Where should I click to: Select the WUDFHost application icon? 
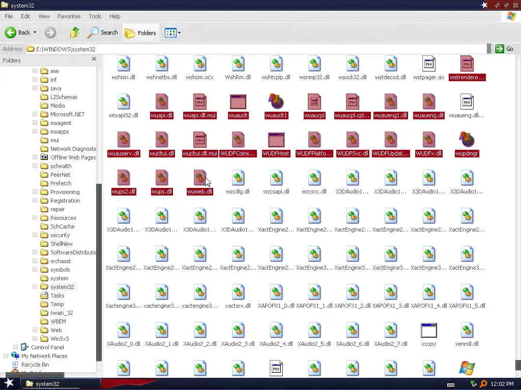(x=276, y=140)
